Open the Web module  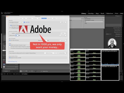click(x=122, y=13)
